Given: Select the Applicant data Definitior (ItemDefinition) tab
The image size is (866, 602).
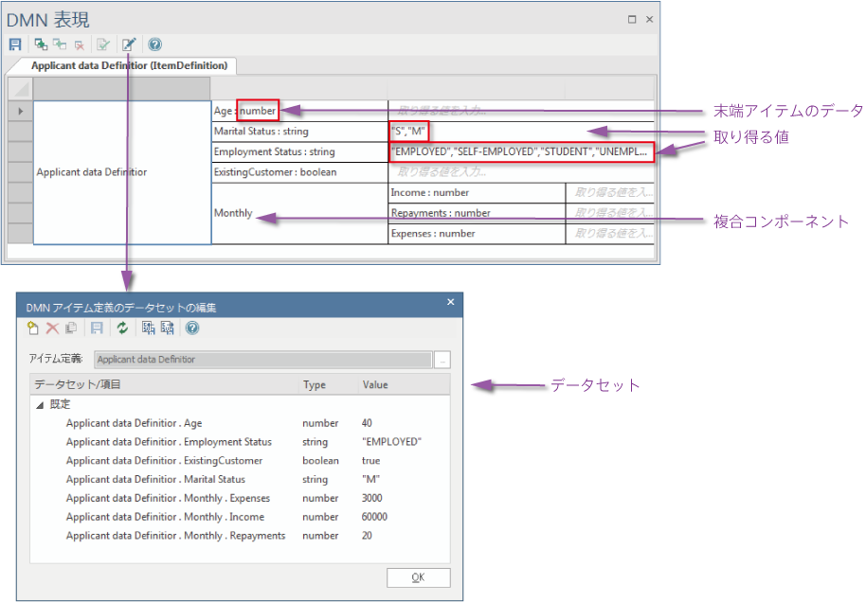Looking at the screenshot, I should 129,66.
